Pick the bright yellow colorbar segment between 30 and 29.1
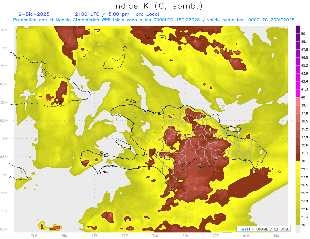310x239 pixels. point(298,165)
